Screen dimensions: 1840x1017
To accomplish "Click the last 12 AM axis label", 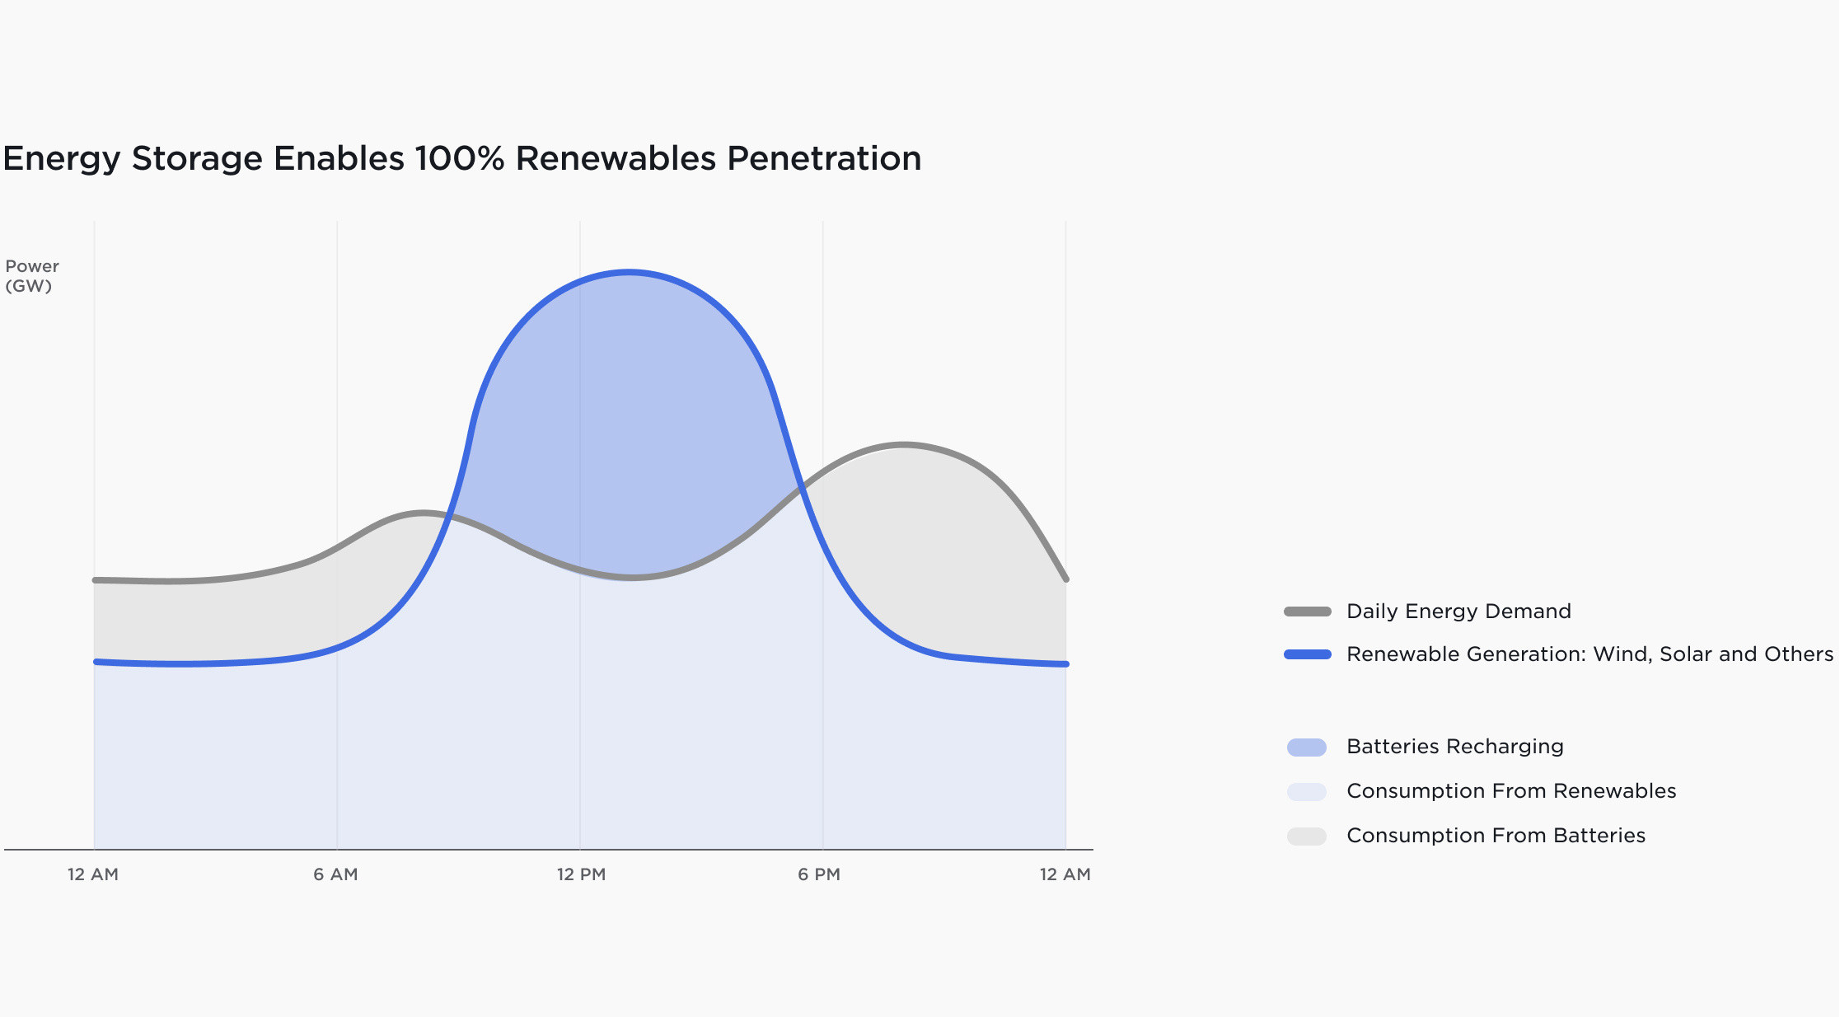I will pyautogui.click(x=1065, y=874).
